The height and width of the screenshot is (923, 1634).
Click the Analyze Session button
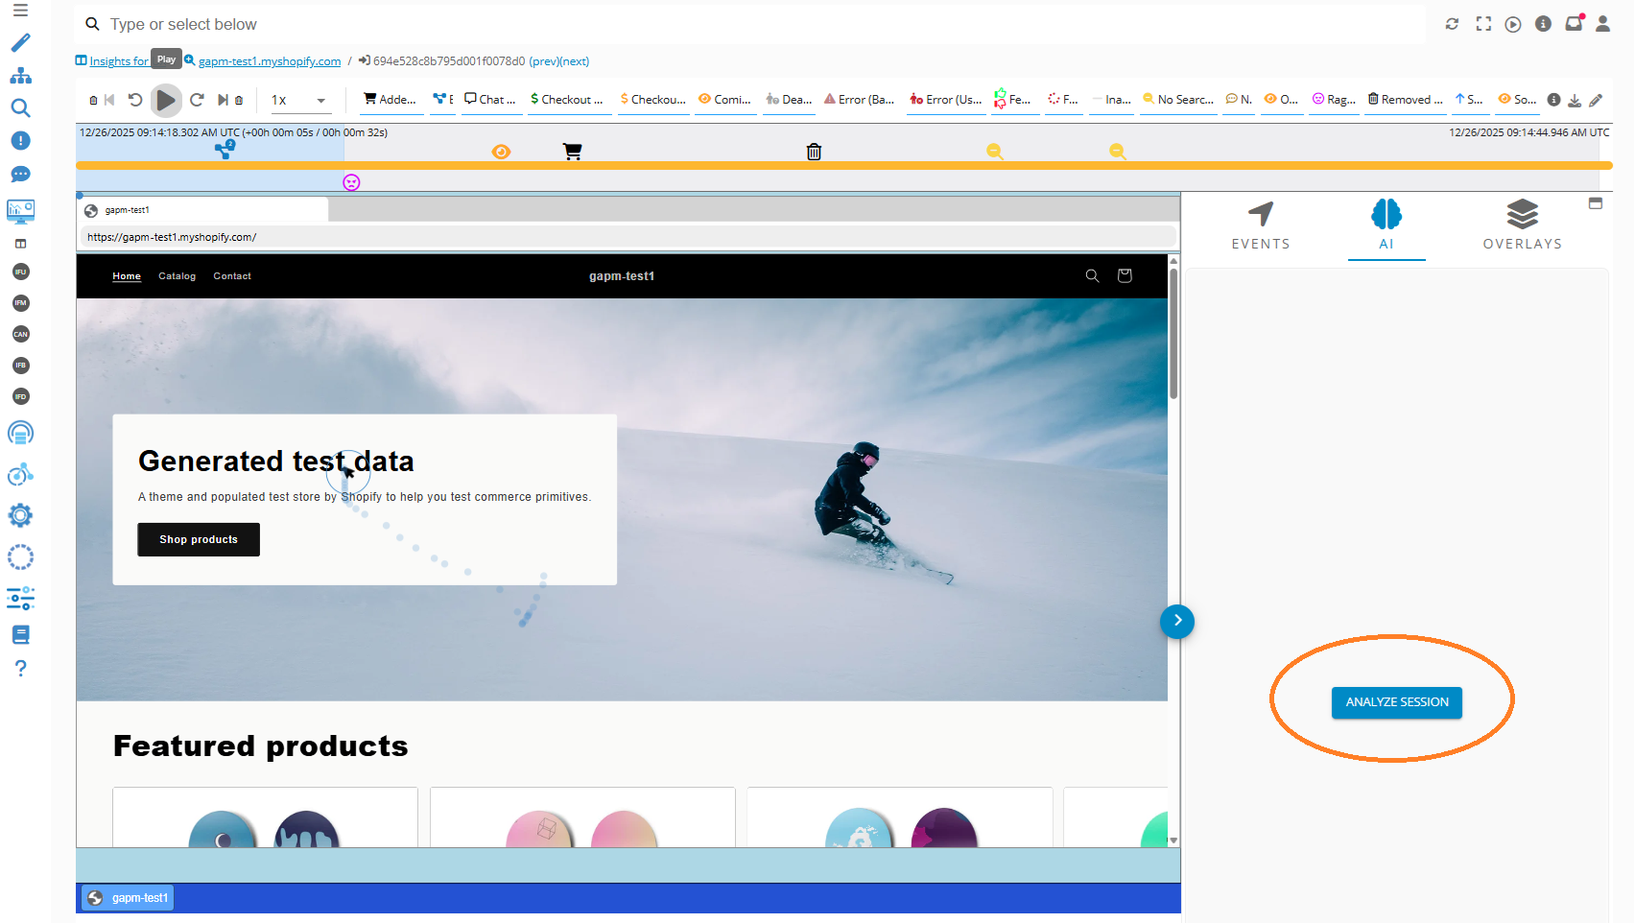click(1396, 702)
